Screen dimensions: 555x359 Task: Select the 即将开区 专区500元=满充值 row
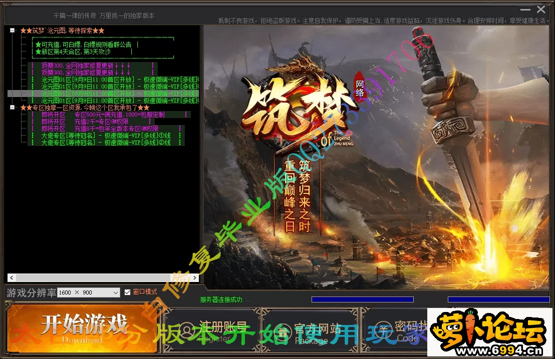pos(109,114)
